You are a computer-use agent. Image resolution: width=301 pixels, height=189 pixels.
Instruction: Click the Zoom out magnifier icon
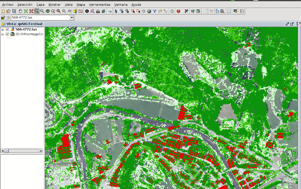(x=42, y=11)
